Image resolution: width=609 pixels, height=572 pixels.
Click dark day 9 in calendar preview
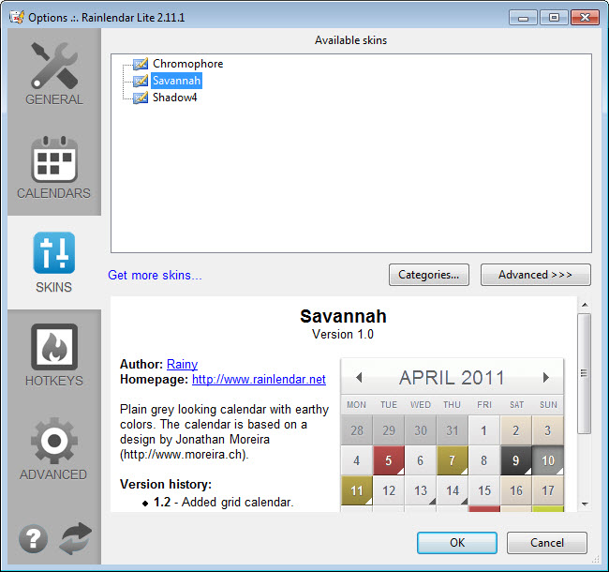click(516, 460)
